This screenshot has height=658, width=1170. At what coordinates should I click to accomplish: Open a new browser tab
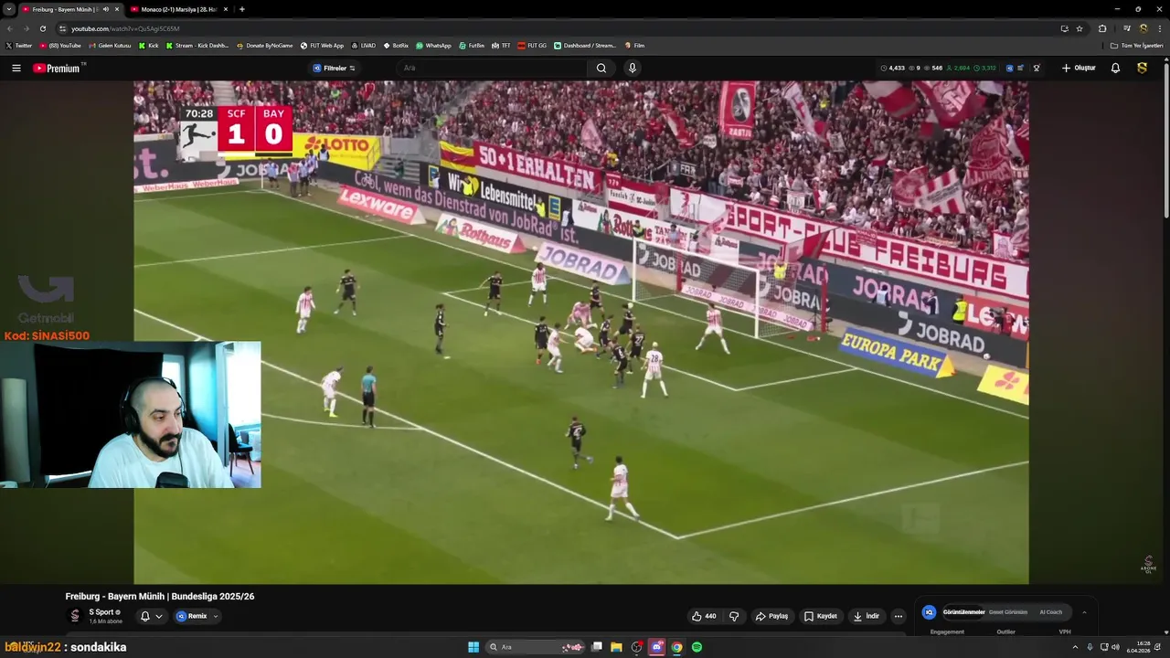241,9
